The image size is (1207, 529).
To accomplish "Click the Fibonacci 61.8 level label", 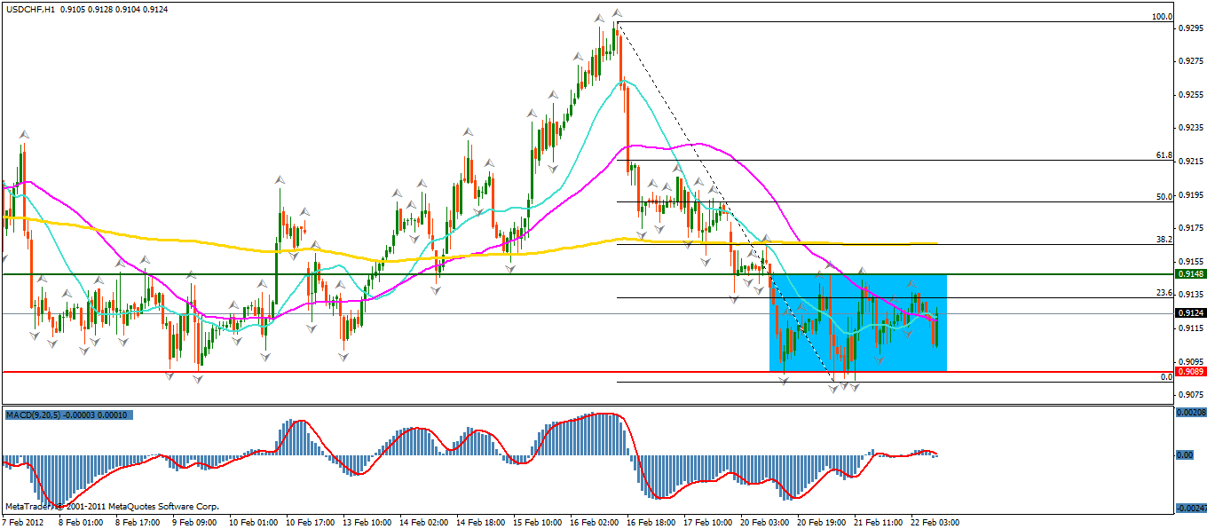I will (x=1164, y=155).
